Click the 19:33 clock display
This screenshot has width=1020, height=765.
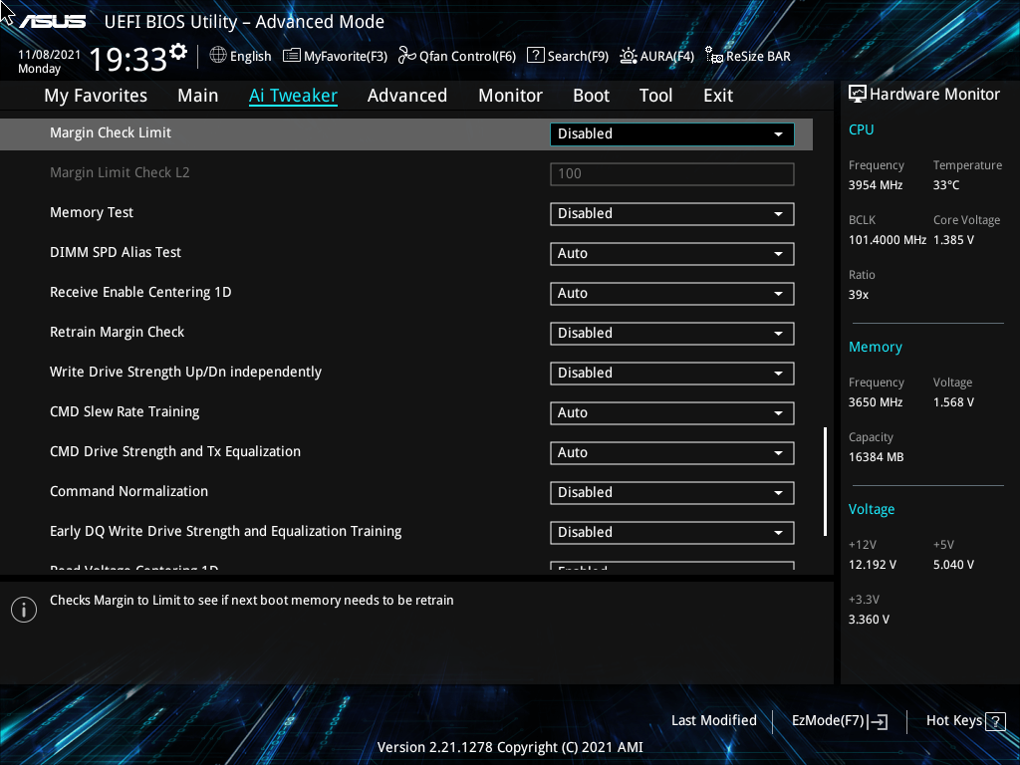pyautogui.click(x=128, y=59)
